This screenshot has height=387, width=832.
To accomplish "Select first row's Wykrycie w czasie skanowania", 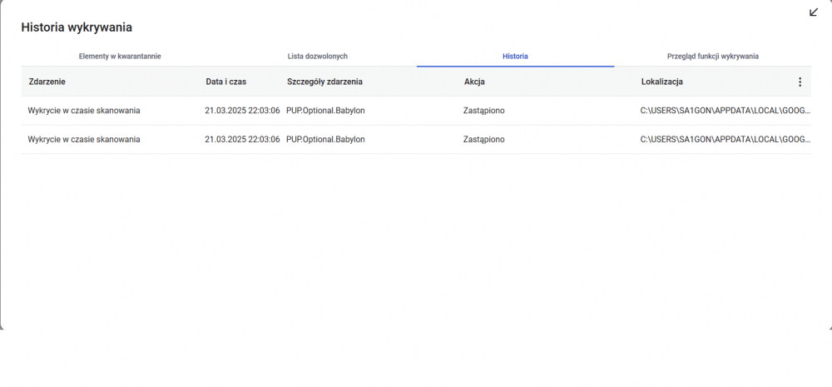I will pos(84,111).
